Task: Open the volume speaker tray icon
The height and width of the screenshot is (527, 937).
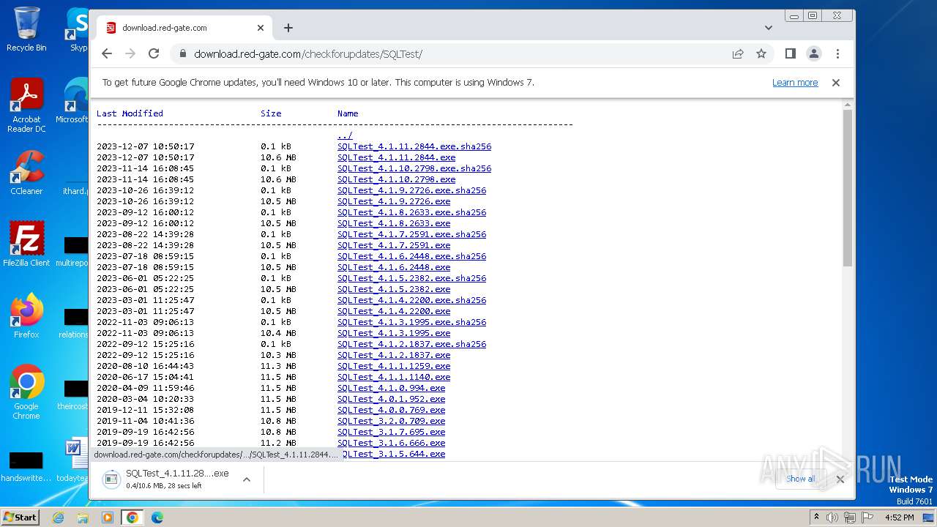Action: pos(832,517)
